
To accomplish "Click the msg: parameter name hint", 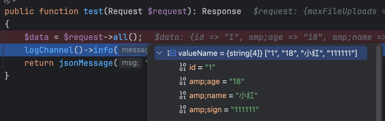I will (x=130, y=63).
